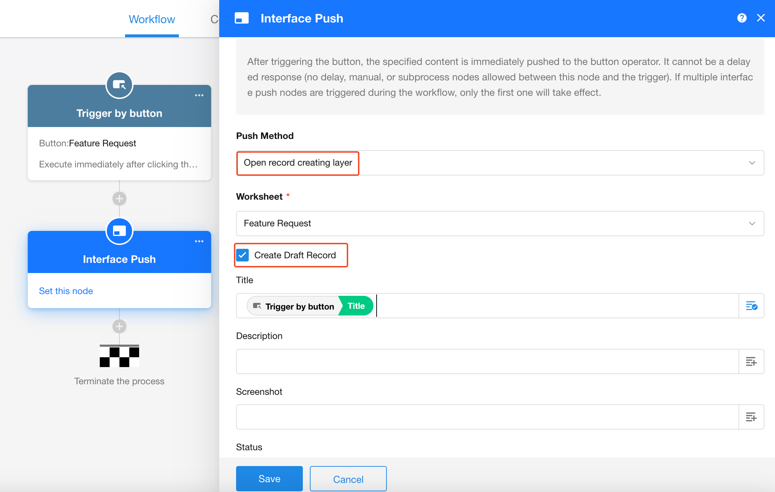Click the Set this node link

(x=66, y=291)
